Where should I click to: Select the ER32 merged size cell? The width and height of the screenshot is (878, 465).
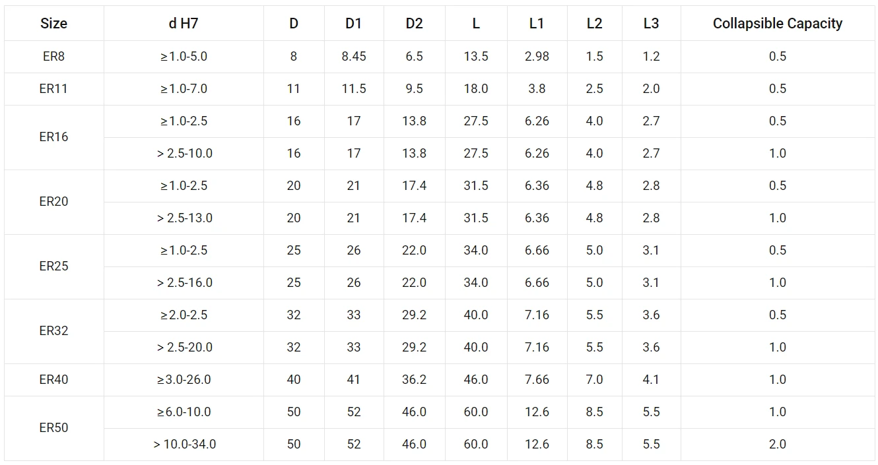click(x=53, y=331)
